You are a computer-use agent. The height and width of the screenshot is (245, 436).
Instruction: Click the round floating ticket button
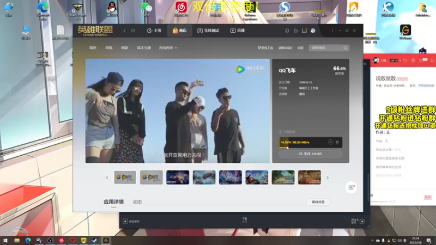point(351,187)
